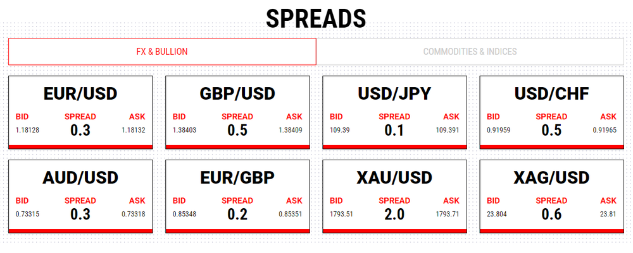
Task: Select the XAG/USD silver heading
Action: (551, 177)
